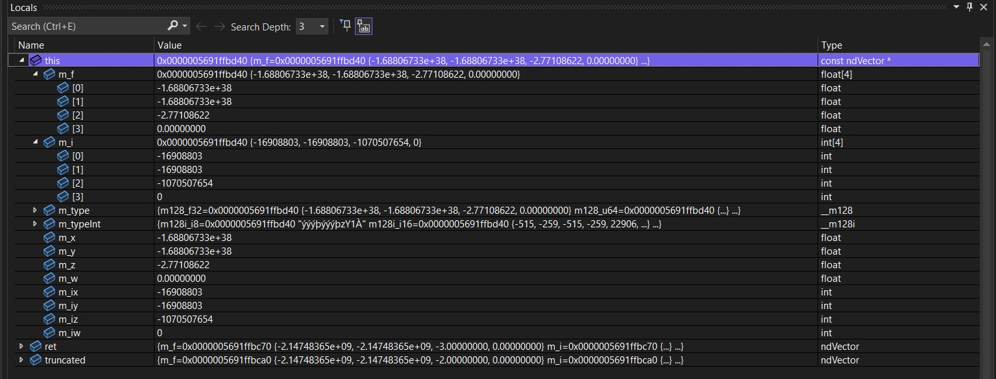
Task: Open the Search Depth dropdown
Action: [322, 27]
